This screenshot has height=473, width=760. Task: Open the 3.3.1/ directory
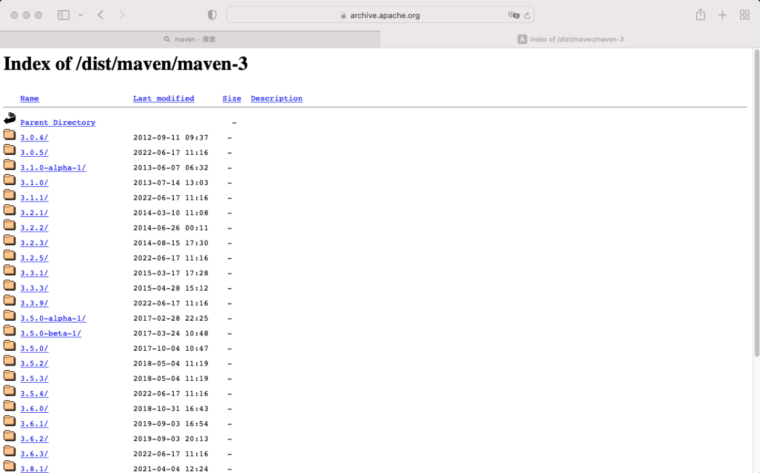(34, 273)
